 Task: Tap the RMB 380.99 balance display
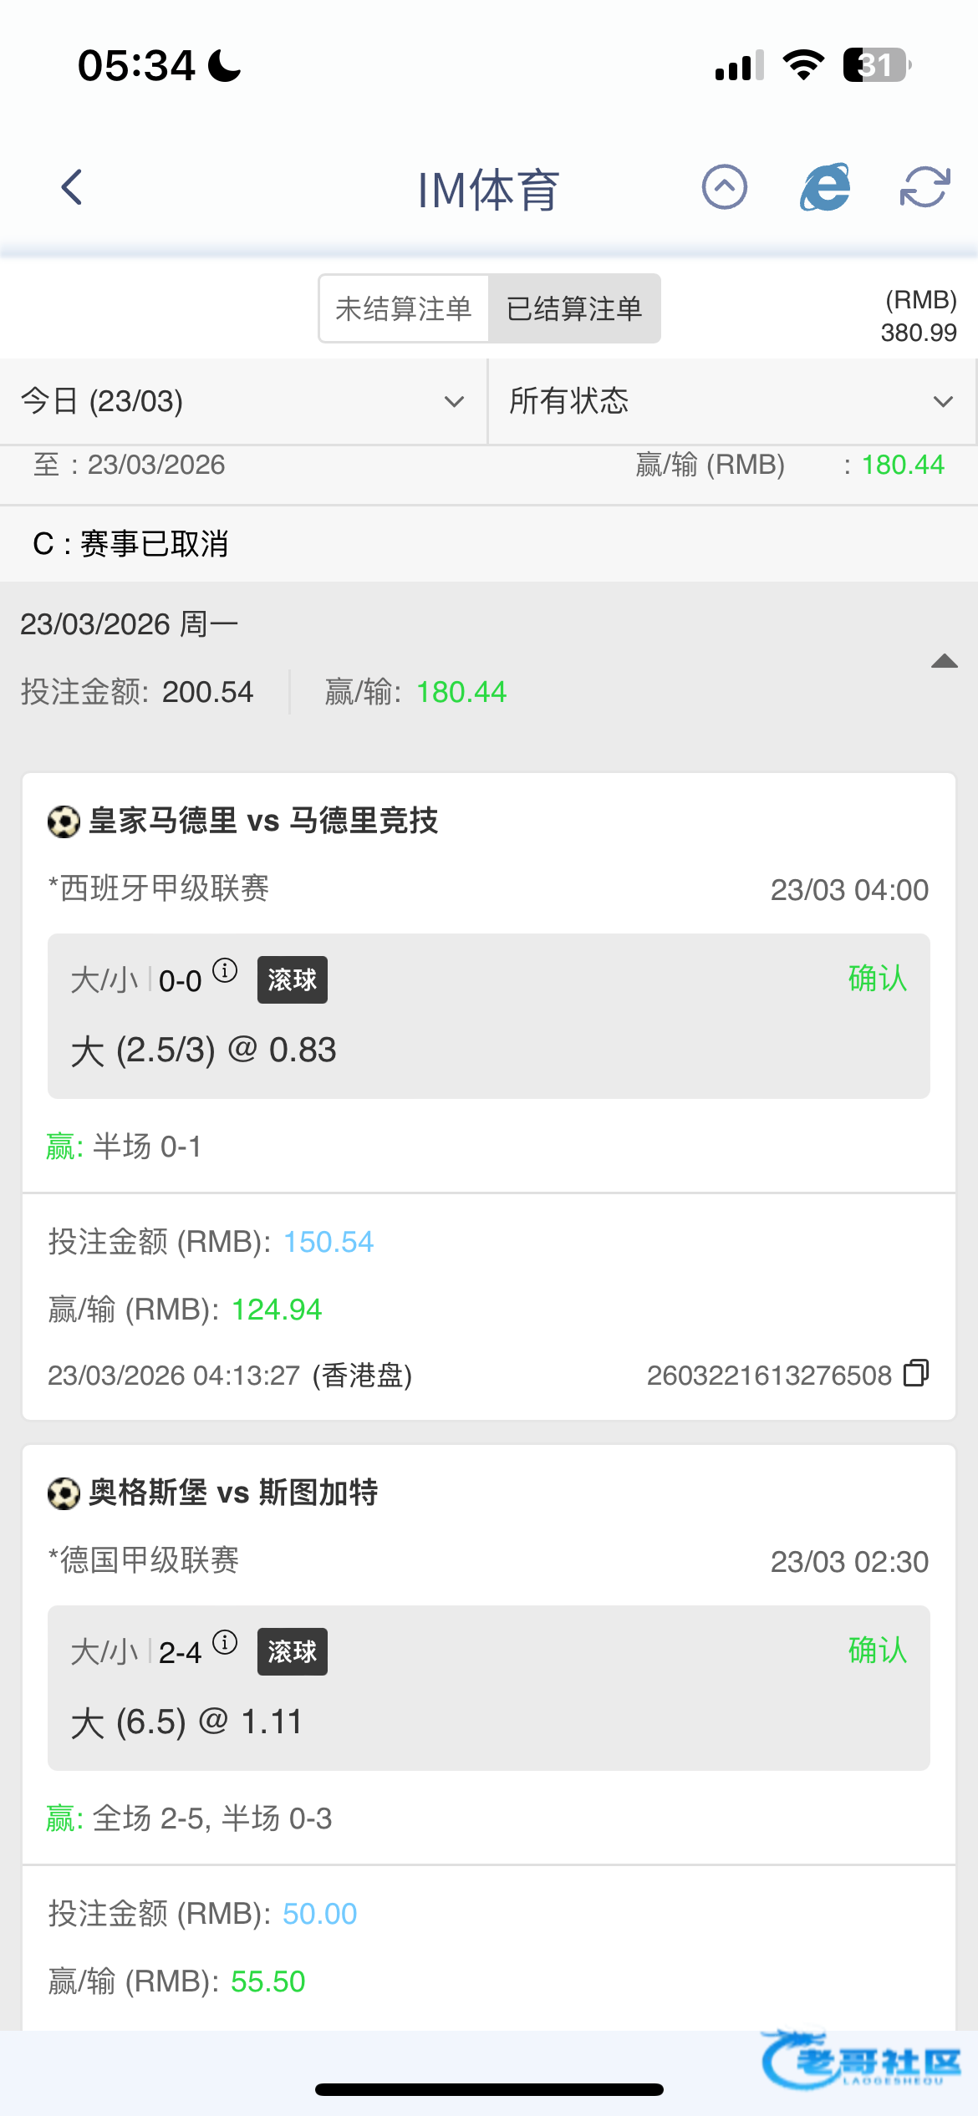click(x=918, y=317)
